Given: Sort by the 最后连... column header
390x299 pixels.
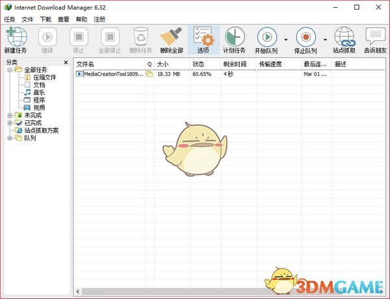Looking at the screenshot, I should (317, 64).
